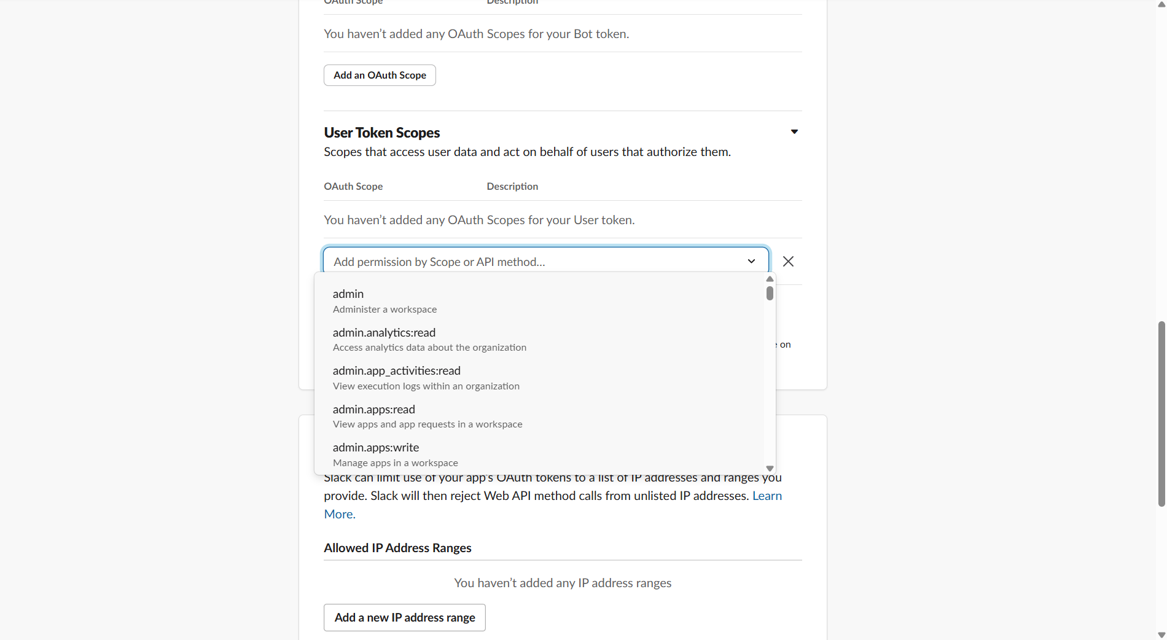1167x640 pixels.
Task: Collapse the User Token Scopes section
Action: tap(794, 131)
